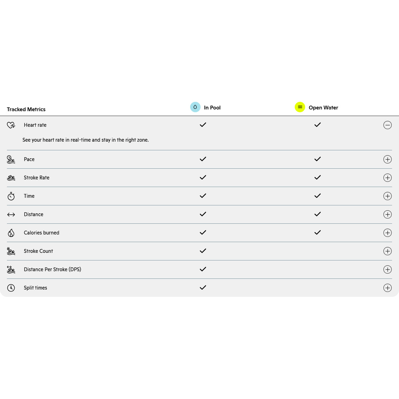Click the Pace swimmer icon
This screenshot has width=399, height=399.
11,159
